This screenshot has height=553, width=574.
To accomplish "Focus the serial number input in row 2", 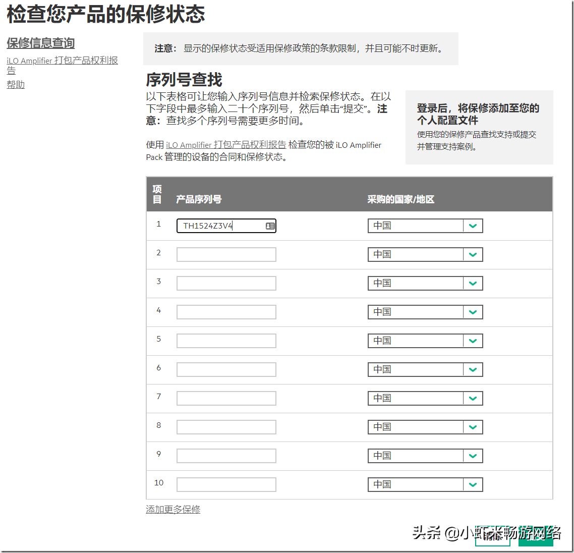I will tap(226, 255).
